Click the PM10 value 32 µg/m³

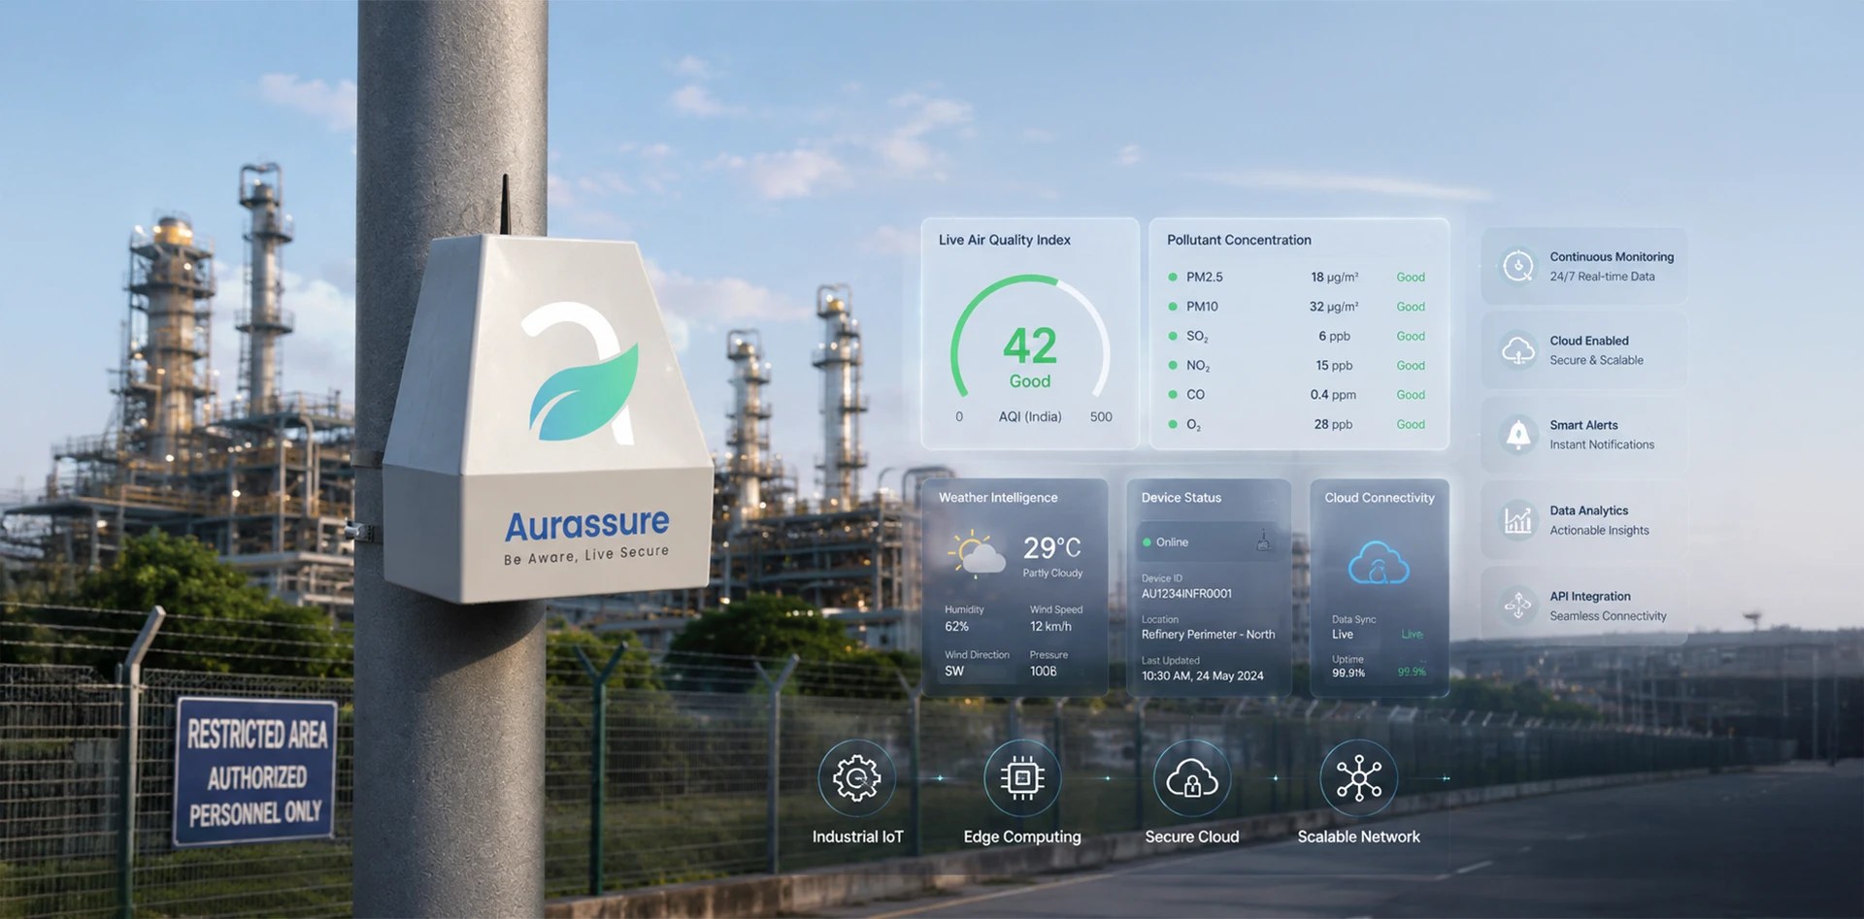click(x=1334, y=307)
